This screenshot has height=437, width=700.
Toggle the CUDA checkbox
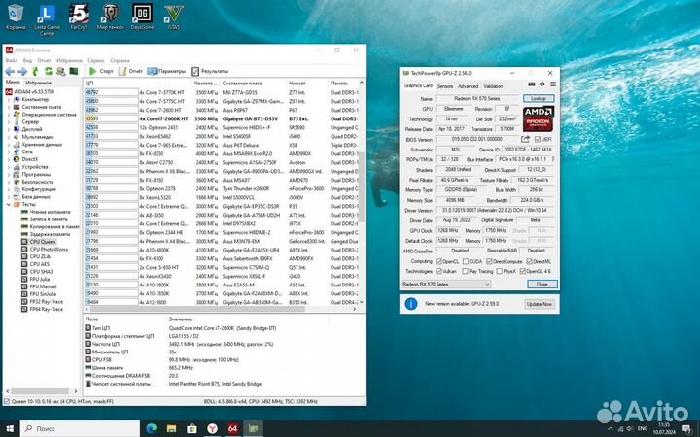(466, 262)
